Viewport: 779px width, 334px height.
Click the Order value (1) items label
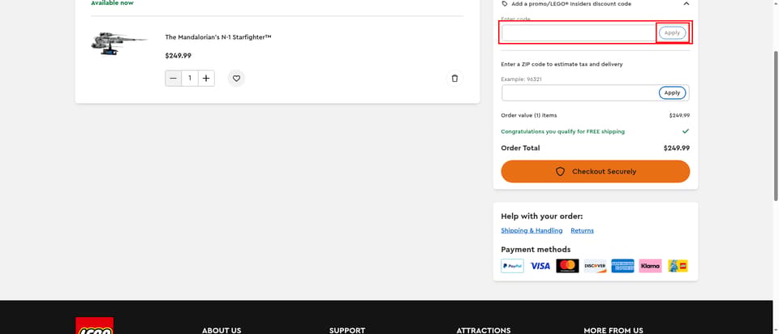[x=529, y=115]
